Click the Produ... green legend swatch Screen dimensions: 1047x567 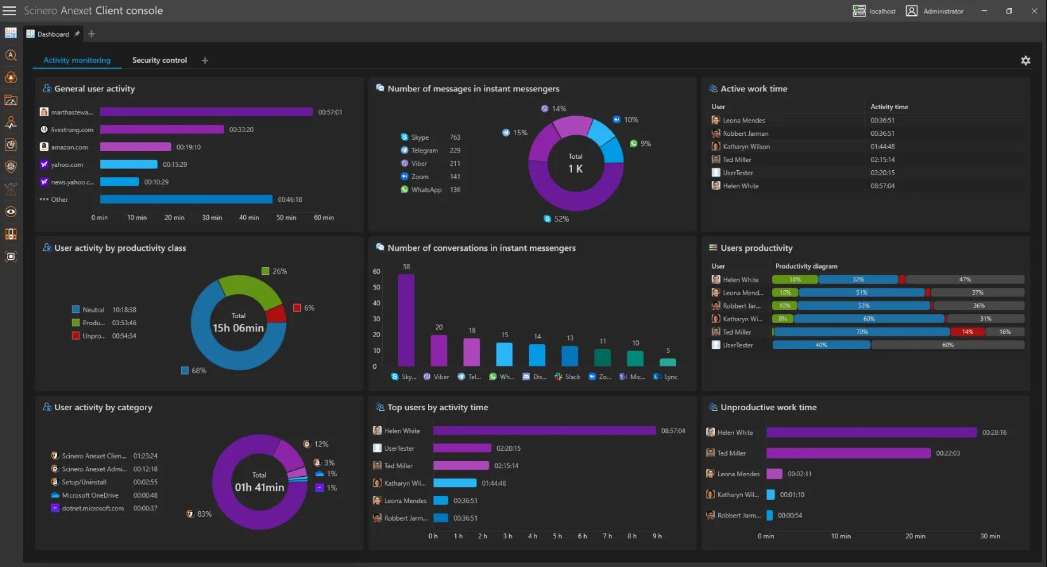[76, 323]
